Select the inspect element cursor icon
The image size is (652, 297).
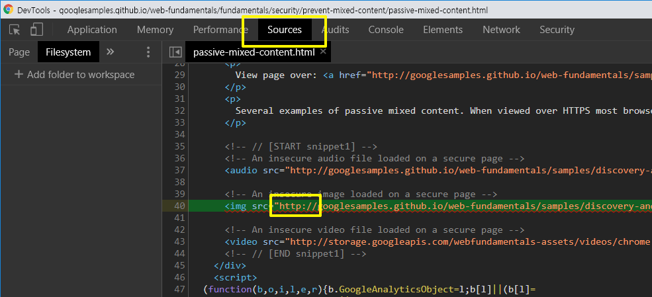point(15,30)
